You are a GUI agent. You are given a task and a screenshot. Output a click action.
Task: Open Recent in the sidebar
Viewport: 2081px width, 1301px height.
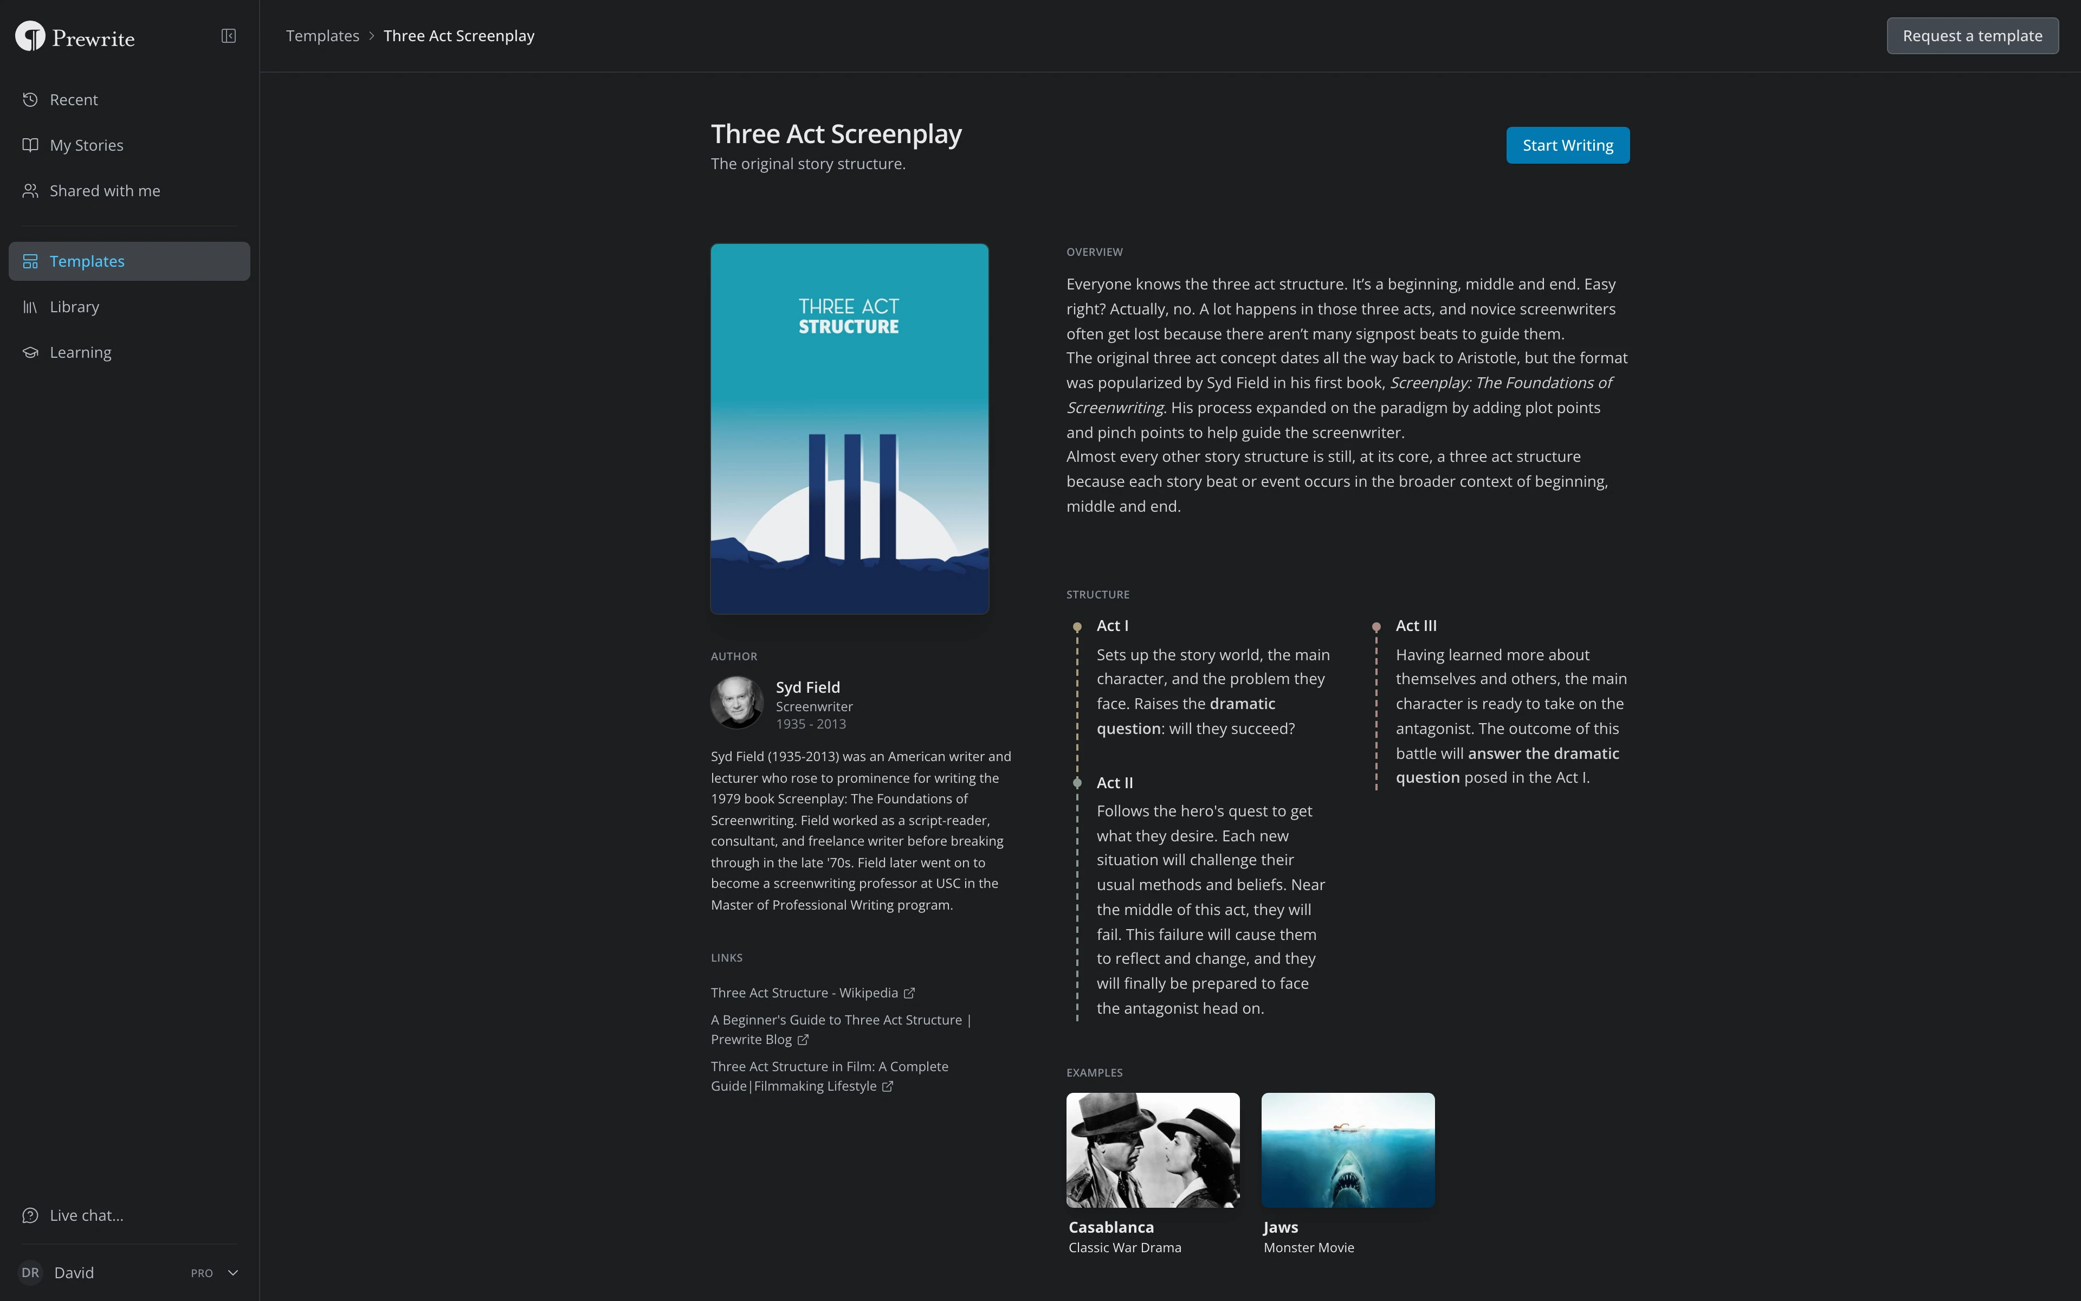click(129, 100)
